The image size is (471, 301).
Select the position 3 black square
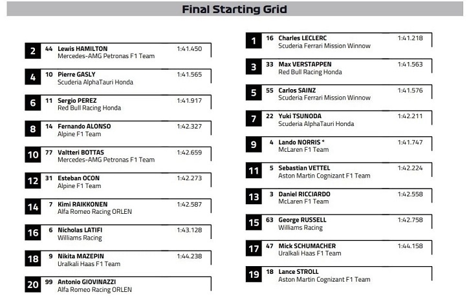pos(254,67)
